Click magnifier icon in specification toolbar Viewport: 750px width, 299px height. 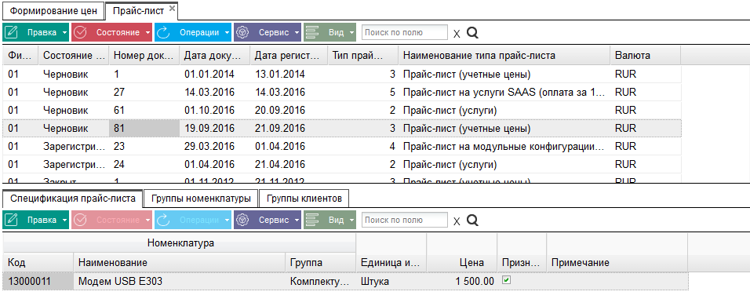coord(472,220)
